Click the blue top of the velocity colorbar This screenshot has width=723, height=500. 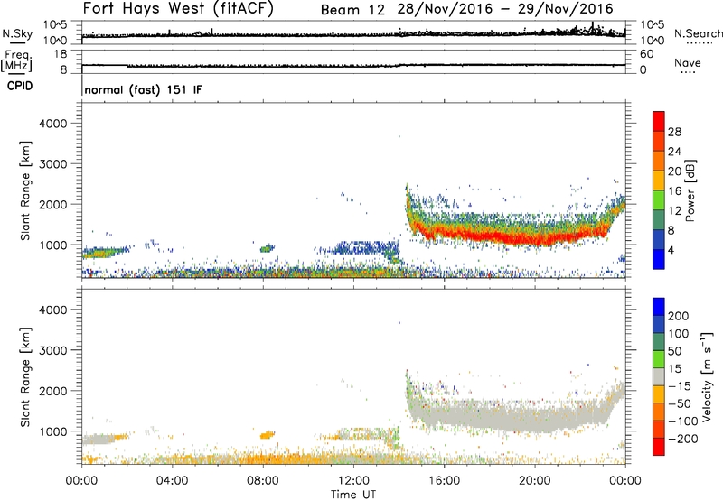[x=659, y=307]
